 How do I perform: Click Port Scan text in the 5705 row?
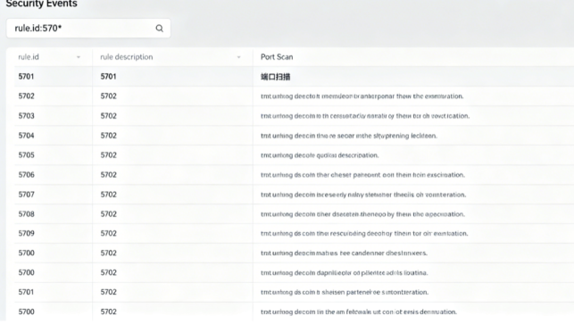tap(320, 155)
